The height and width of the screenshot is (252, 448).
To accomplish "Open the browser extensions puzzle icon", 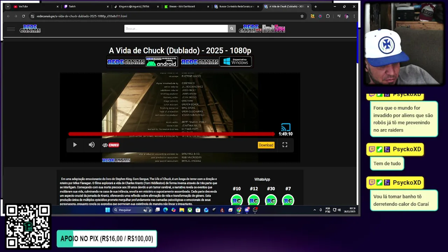I will 328,16.
